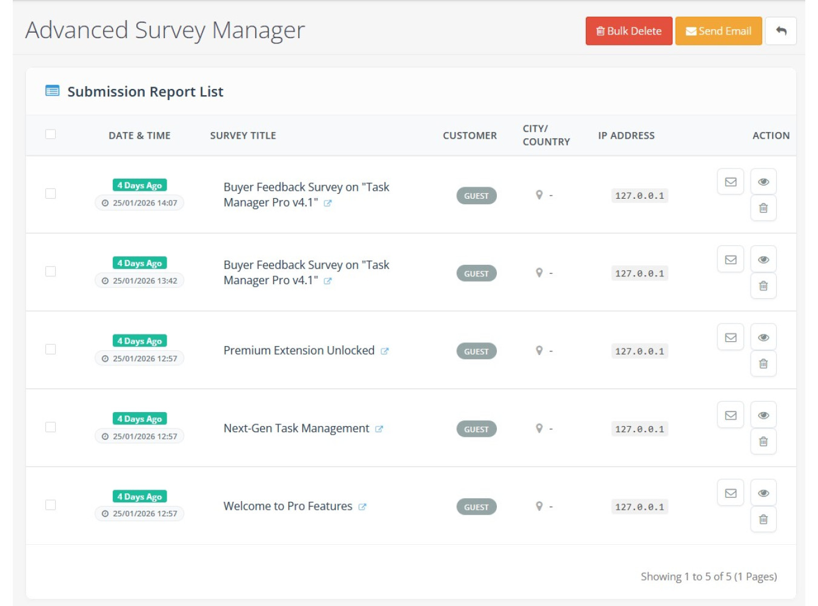Image resolution: width=818 pixels, height=606 pixels.
Task: Click the Survey Title column header
Action: [x=243, y=136]
